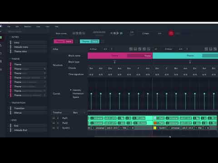Click the Pad1 instrument icon in the teal block

click(155, 118)
